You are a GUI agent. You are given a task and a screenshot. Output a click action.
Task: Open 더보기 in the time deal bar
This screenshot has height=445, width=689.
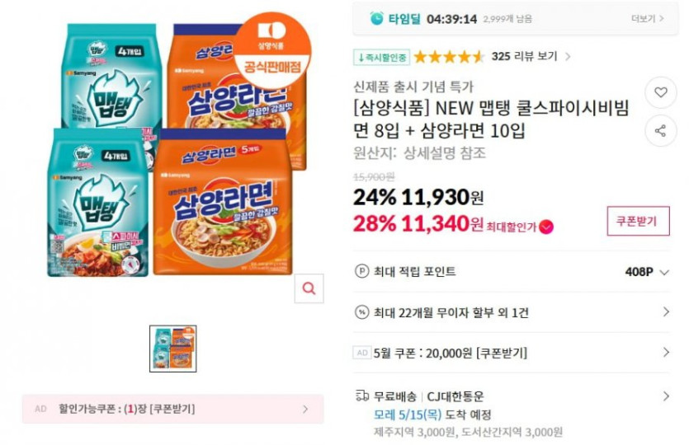pyautogui.click(x=647, y=18)
